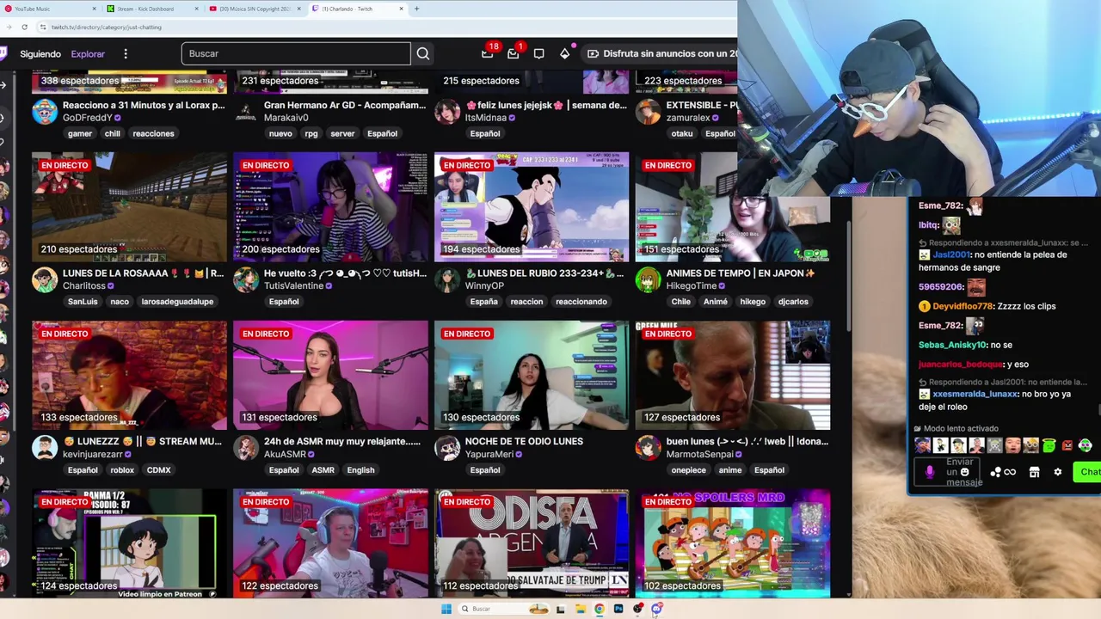The image size is (1101, 619).
Task: Select the SanLuis tag
Action: pyautogui.click(x=83, y=302)
